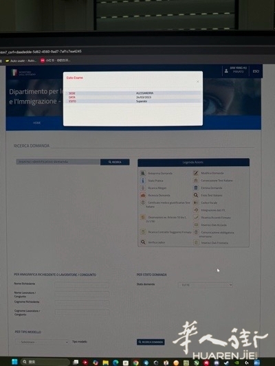
Task: Click the Stato Pratica info icon
Action: pyautogui.click(x=143, y=181)
